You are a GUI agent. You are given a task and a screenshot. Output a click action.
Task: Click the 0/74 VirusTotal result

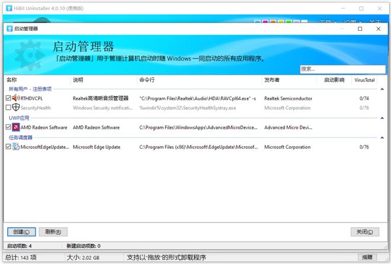click(x=364, y=98)
